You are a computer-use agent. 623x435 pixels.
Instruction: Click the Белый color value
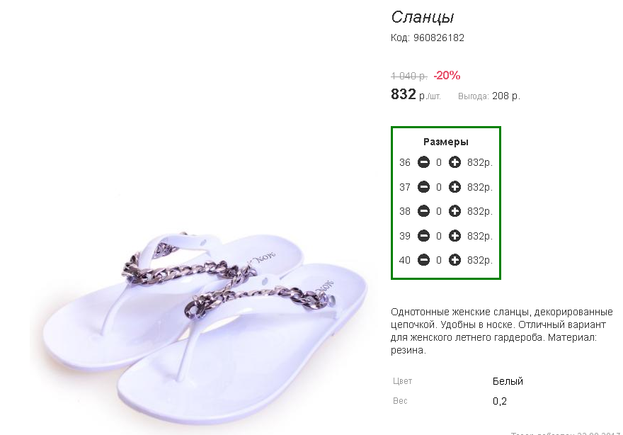point(508,381)
